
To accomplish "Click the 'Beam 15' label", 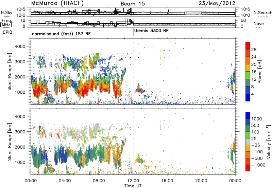I will click(133, 4).
